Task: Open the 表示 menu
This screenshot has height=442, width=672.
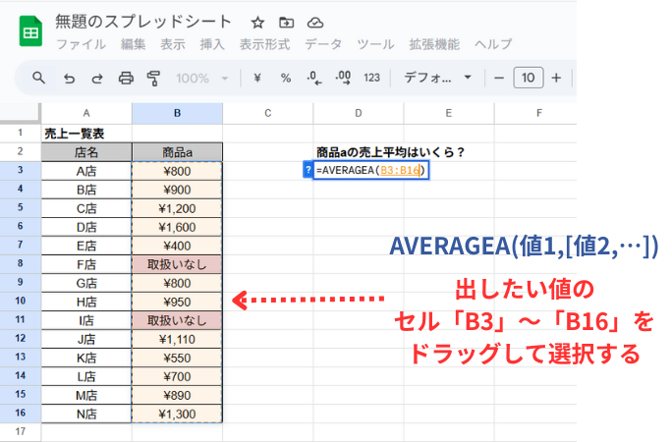Action: pos(173,44)
